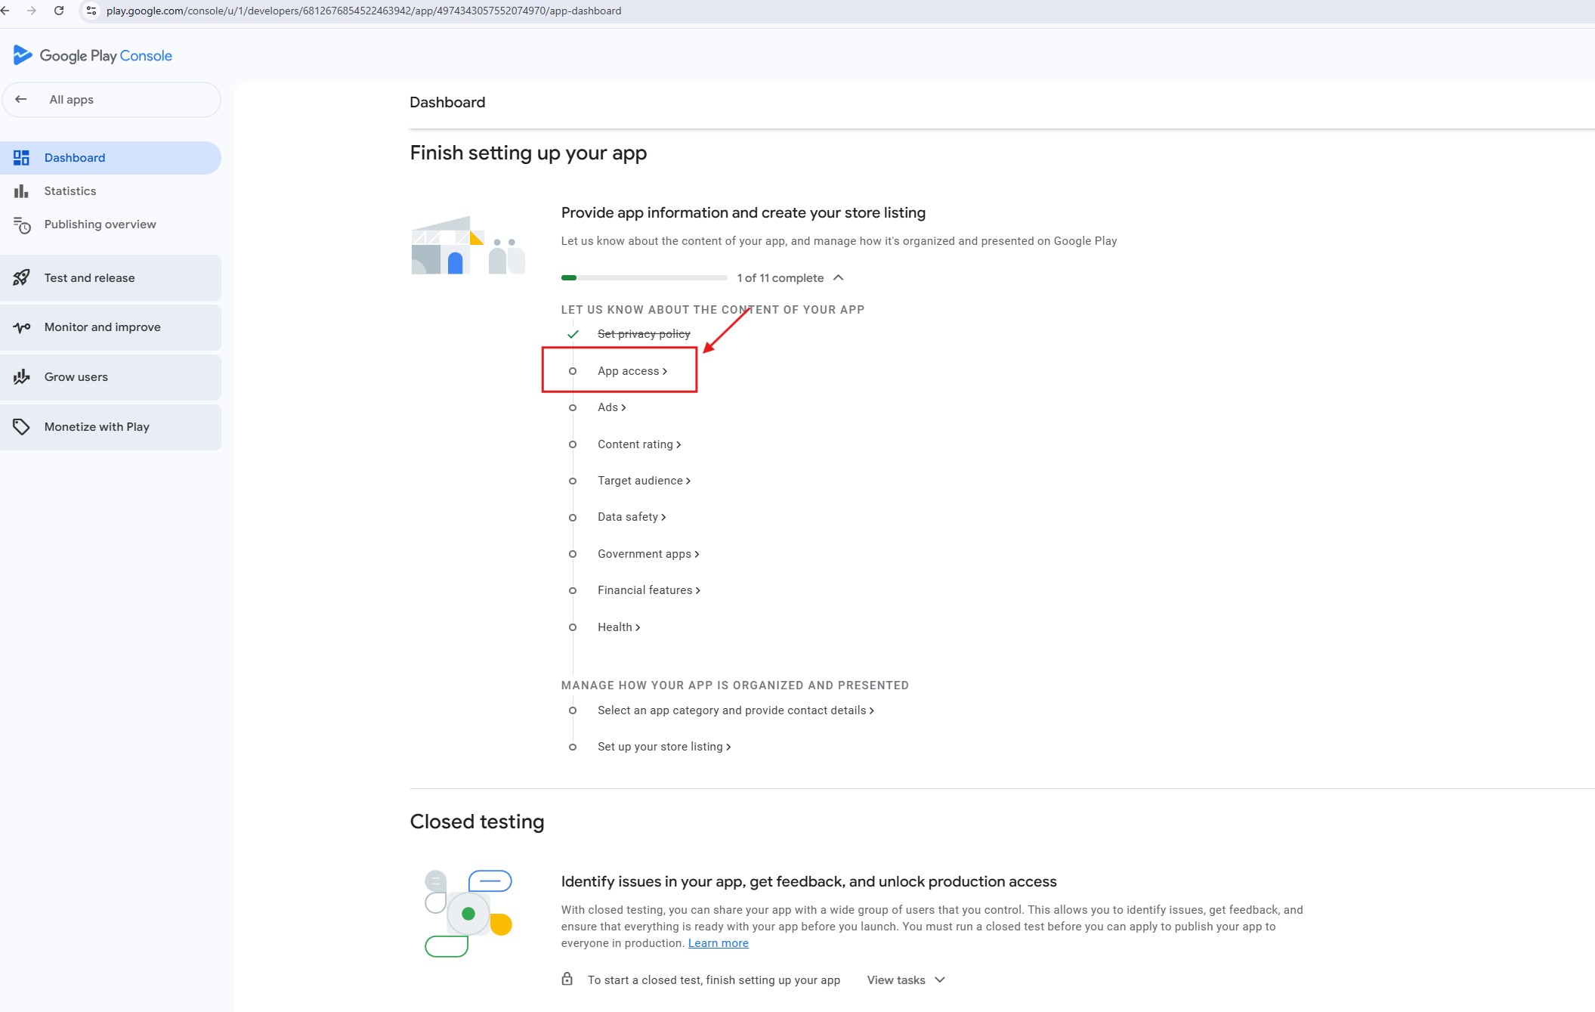1595x1012 pixels.
Task: Click the App access task circle
Action: click(x=573, y=371)
